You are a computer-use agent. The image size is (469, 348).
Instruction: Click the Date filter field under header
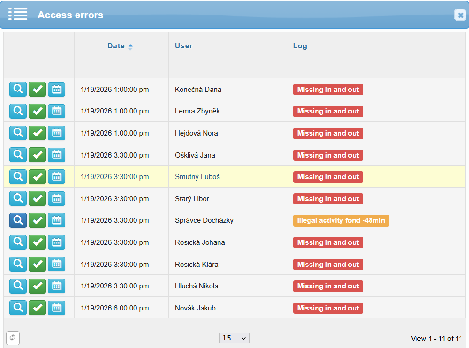121,69
